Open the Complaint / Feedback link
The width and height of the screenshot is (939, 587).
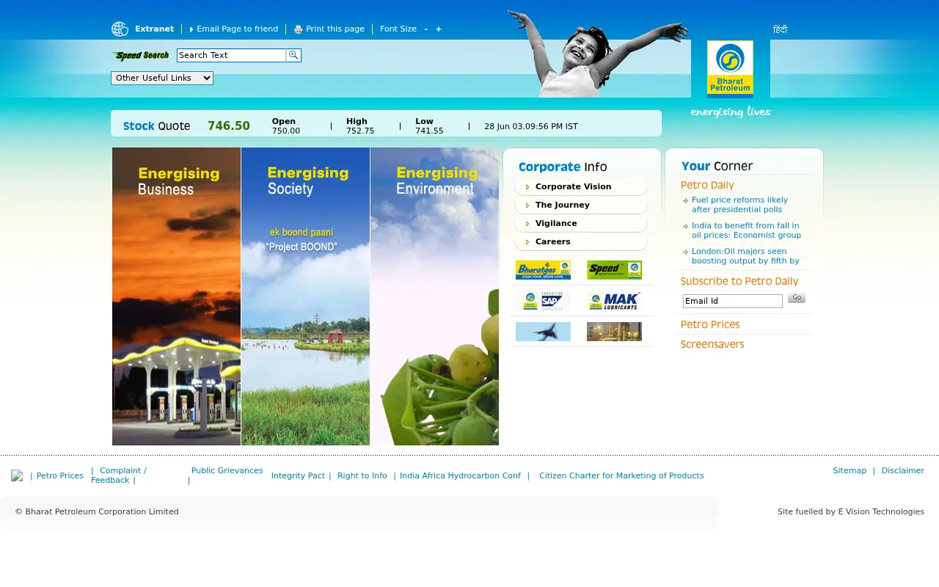click(x=119, y=475)
